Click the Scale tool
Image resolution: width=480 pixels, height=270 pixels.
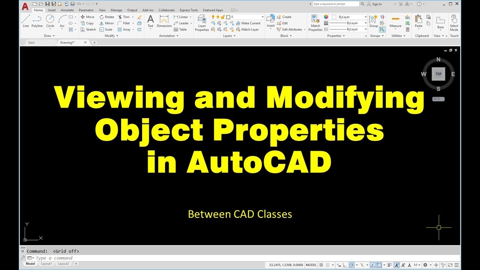[x=106, y=29]
